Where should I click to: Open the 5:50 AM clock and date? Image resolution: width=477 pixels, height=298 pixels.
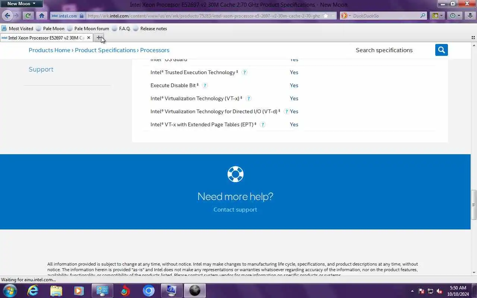coord(458,291)
